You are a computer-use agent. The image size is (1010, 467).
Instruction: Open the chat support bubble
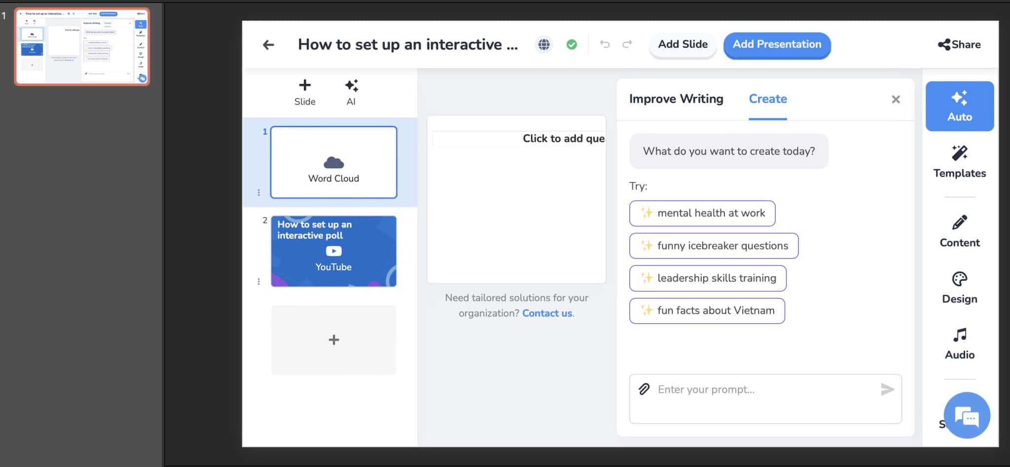point(967,415)
